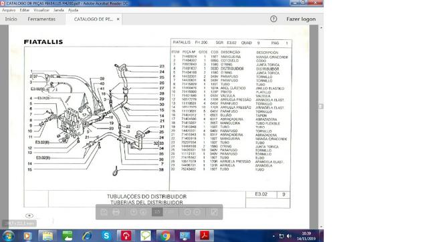Open the Arquivo menu

[x=9, y=10]
